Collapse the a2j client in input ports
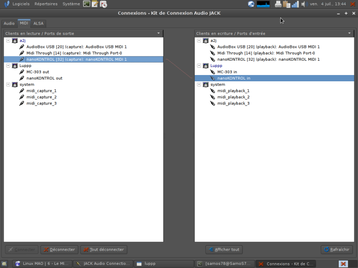Screen dimensions: 358x268 tap(199, 41)
